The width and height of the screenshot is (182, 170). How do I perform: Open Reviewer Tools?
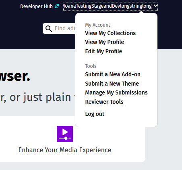104,102
